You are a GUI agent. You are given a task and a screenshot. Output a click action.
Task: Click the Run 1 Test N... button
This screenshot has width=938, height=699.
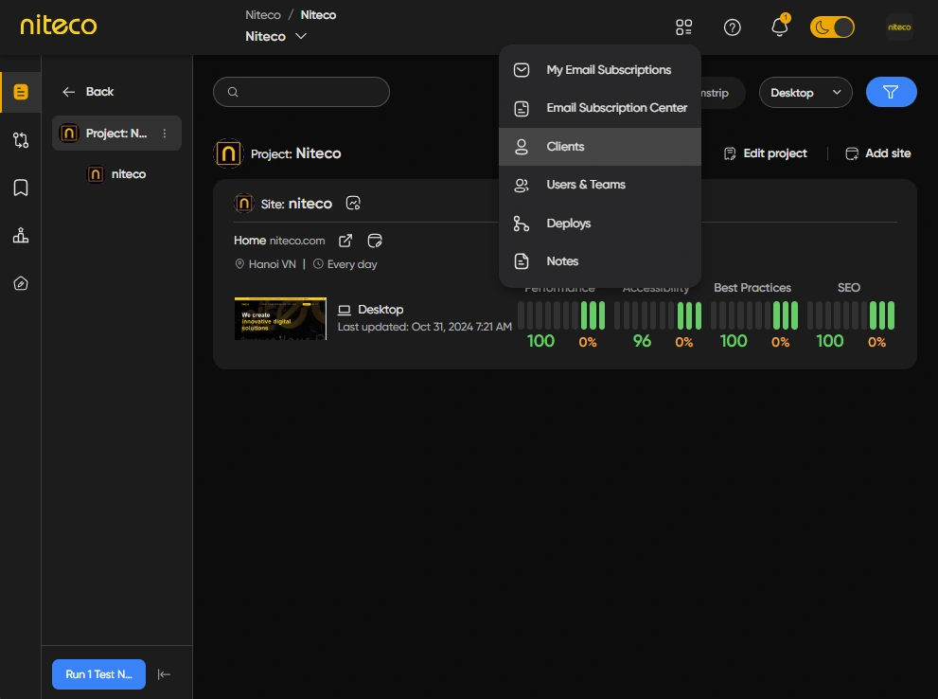pyautogui.click(x=98, y=674)
